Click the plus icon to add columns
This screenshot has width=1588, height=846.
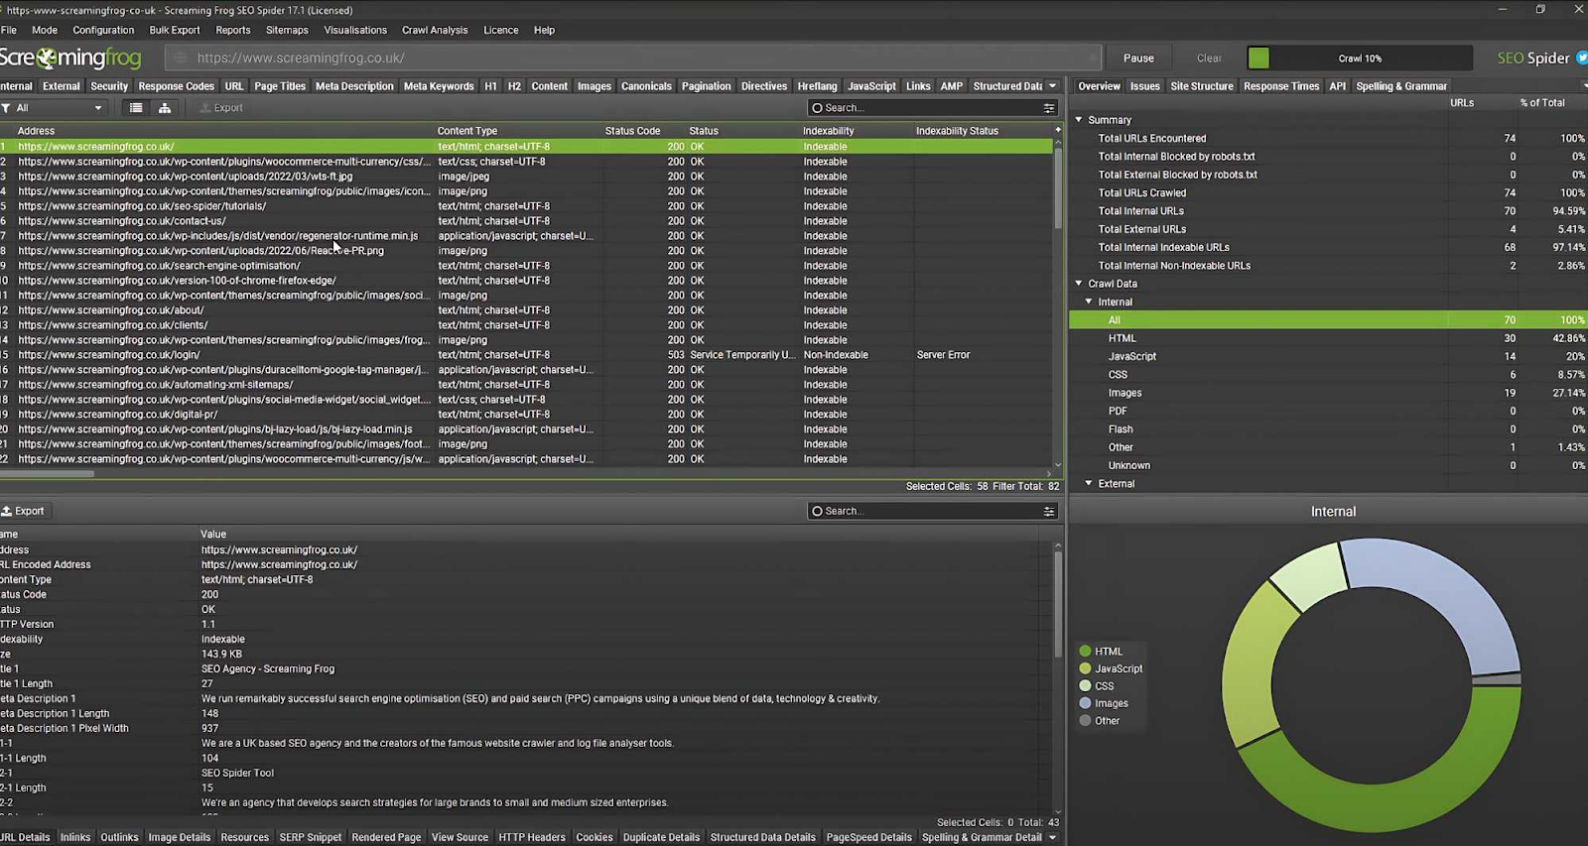pos(1057,130)
